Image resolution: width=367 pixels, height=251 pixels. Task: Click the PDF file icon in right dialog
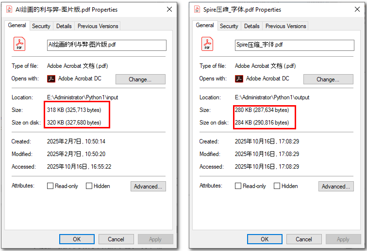pyautogui.click(x=207, y=45)
